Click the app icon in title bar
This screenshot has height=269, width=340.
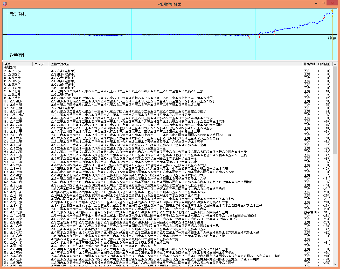coord(4,4)
